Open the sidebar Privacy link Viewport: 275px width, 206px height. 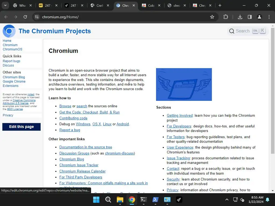(8, 115)
